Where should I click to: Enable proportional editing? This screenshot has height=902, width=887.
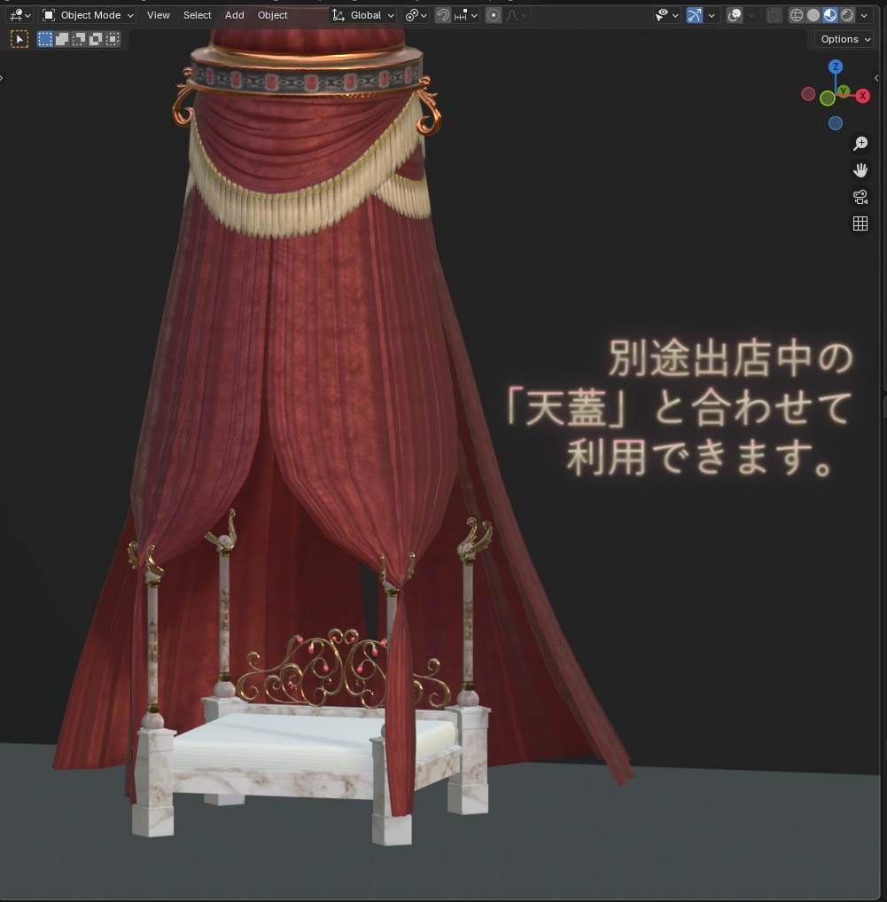(493, 15)
